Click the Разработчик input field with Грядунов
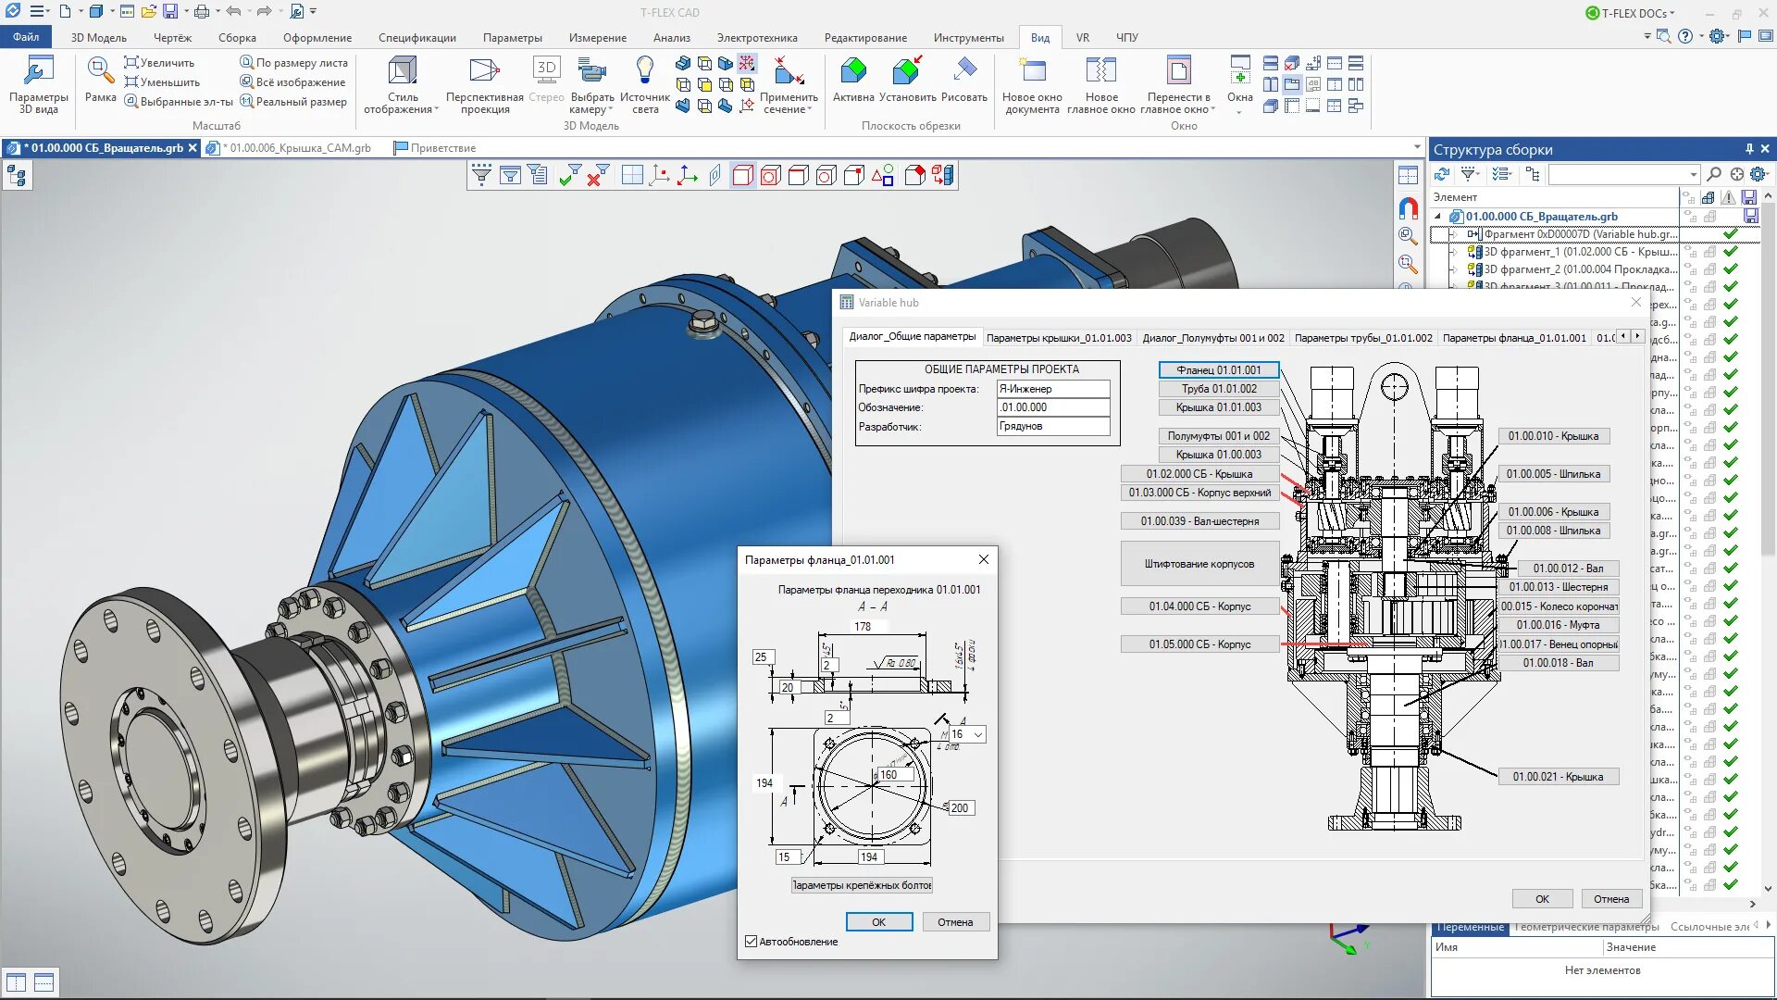This screenshot has height=1000, width=1777. point(1052,427)
